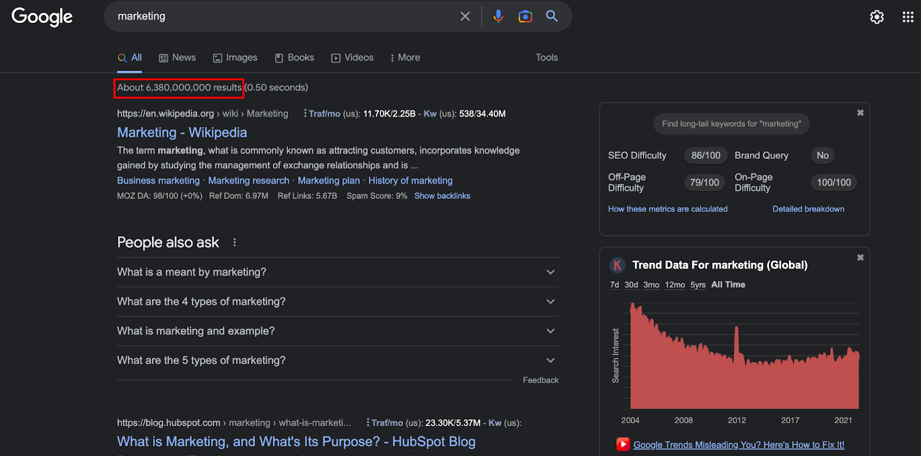The image size is (921, 456).
Task: Set the trend range to 3mo
Action: coord(652,285)
